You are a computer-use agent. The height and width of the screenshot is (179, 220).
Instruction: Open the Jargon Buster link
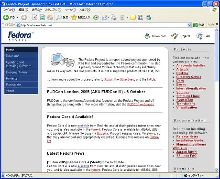[187, 152]
